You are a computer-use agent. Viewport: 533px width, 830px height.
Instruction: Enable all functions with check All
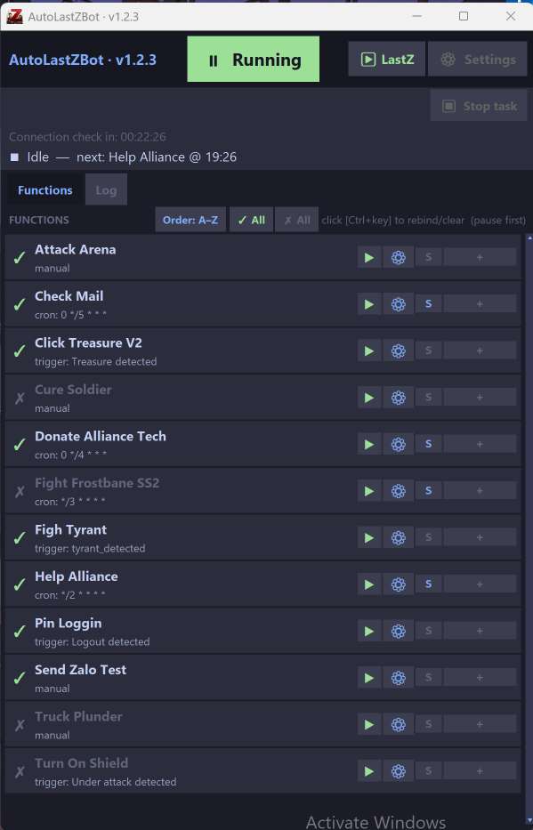click(252, 220)
